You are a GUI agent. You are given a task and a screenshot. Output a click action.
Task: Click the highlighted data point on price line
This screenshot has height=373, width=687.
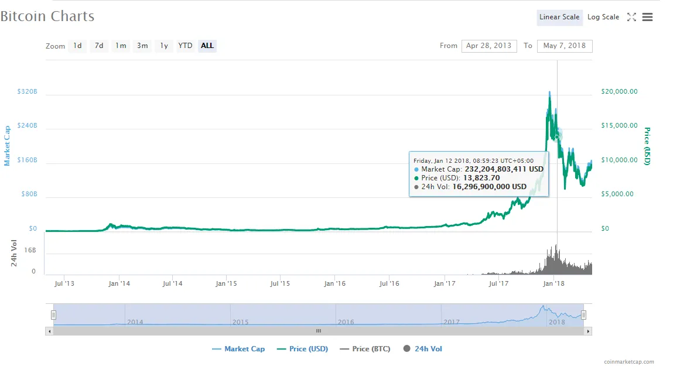click(557, 137)
